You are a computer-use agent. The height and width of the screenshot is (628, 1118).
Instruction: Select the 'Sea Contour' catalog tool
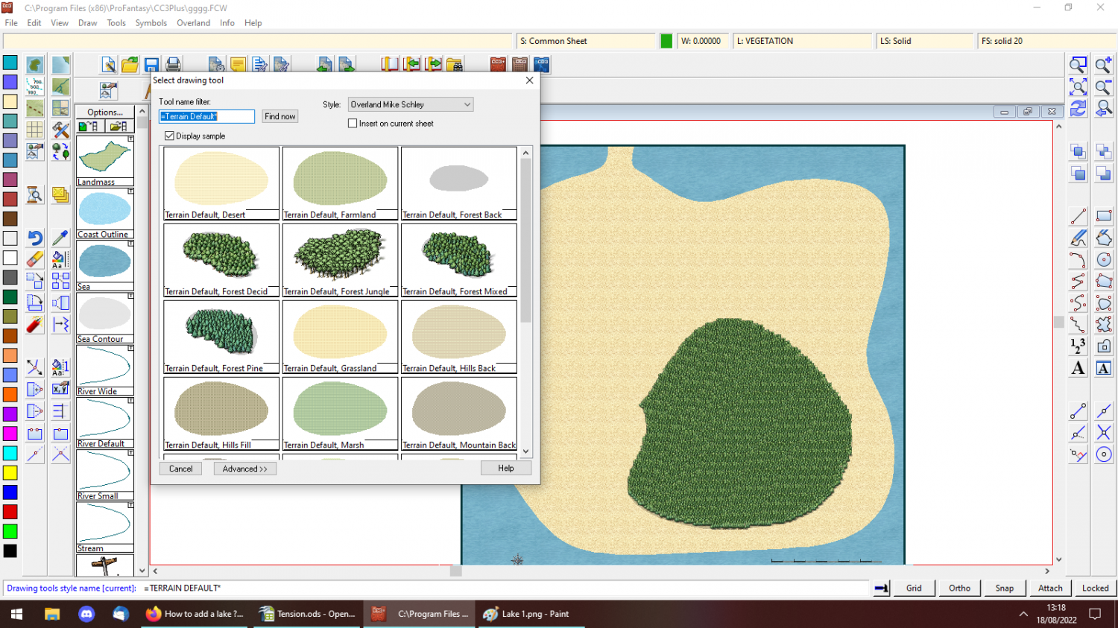click(105, 317)
